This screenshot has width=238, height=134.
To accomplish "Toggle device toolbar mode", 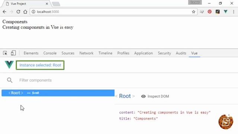I will pos(13,53).
